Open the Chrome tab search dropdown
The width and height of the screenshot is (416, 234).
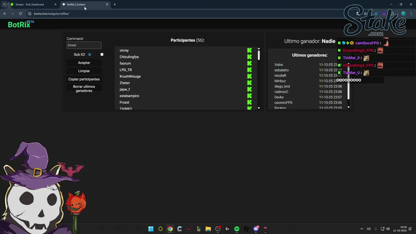[4, 5]
